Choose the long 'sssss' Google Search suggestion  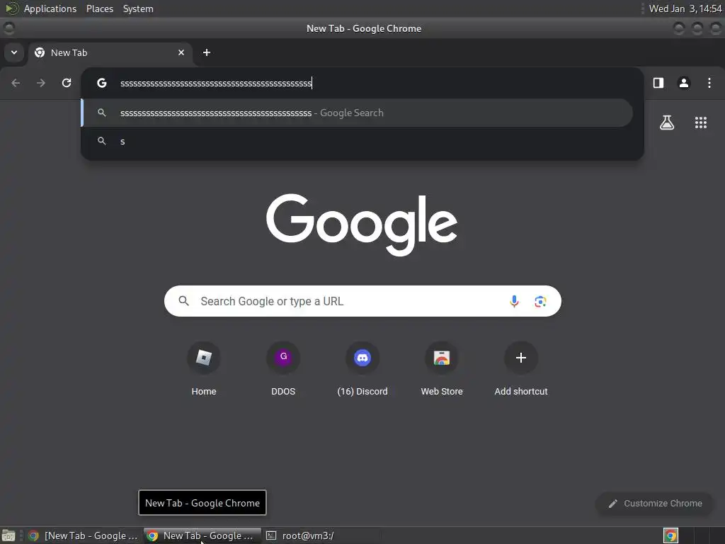(357, 113)
